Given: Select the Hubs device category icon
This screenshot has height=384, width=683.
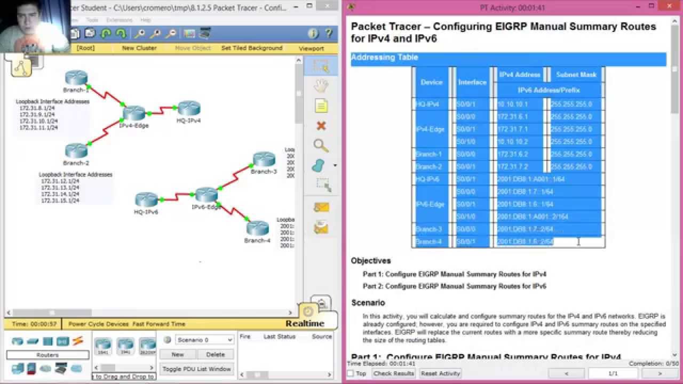Looking at the screenshot, I should (48, 341).
